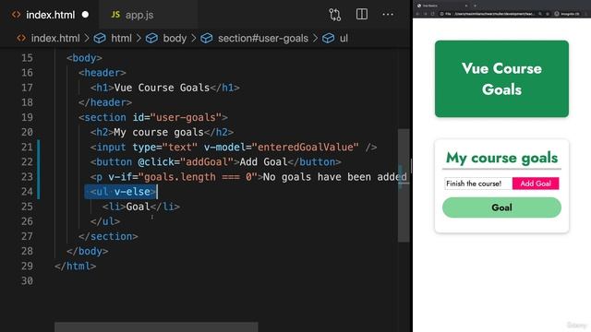Bookmark the page with the star icon
Viewport: 591px width, 332px height.
point(548,14)
